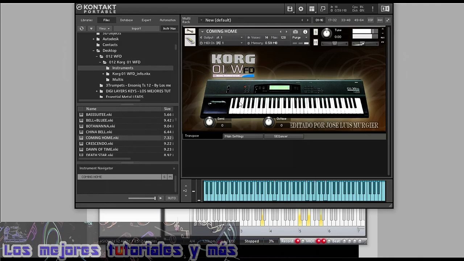The height and width of the screenshot is (261, 464).
Task: Open the View dropdown
Action: pyautogui.click(x=104, y=29)
